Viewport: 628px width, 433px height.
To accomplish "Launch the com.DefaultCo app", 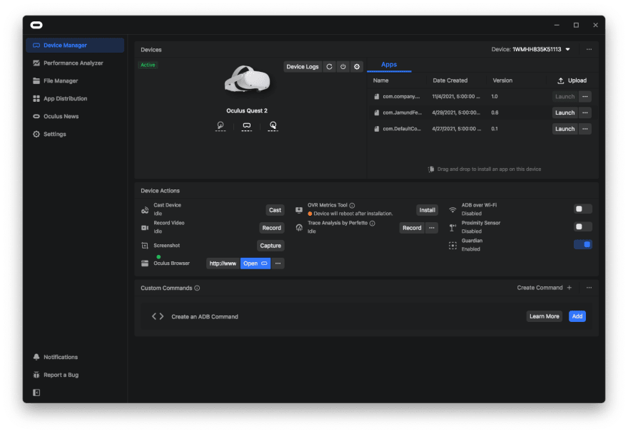I will (x=564, y=129).
